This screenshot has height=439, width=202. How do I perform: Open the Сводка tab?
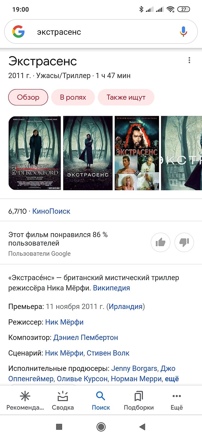tap(63, 400)
